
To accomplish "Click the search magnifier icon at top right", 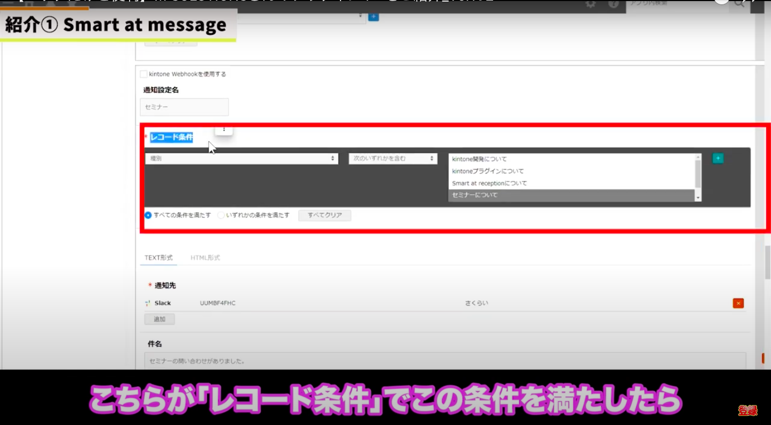I will pyautogui.click(x=739, y=4).
